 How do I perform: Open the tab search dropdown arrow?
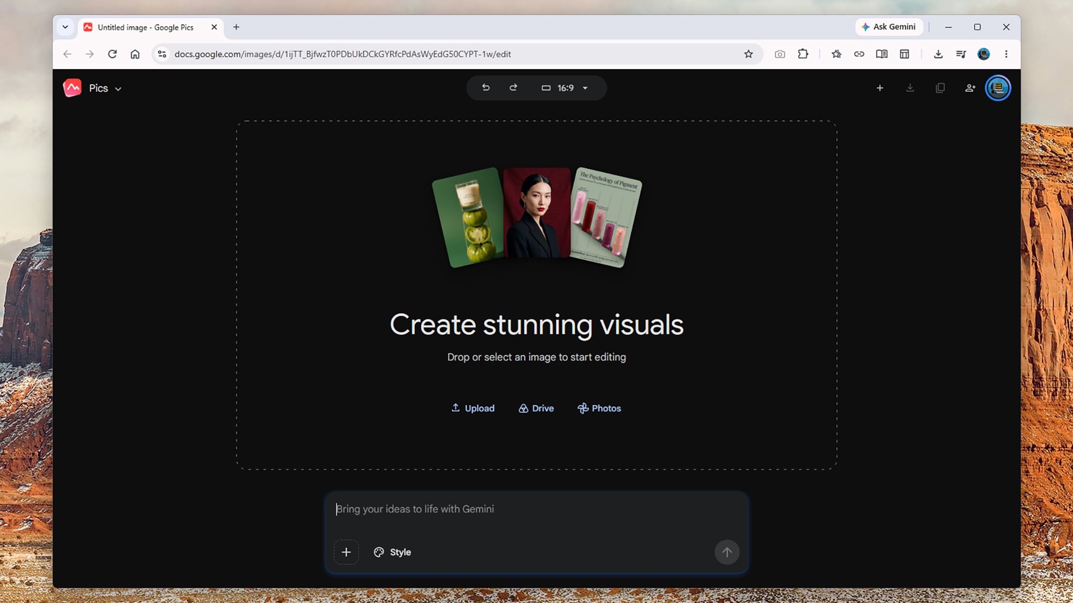coord(65,27)
